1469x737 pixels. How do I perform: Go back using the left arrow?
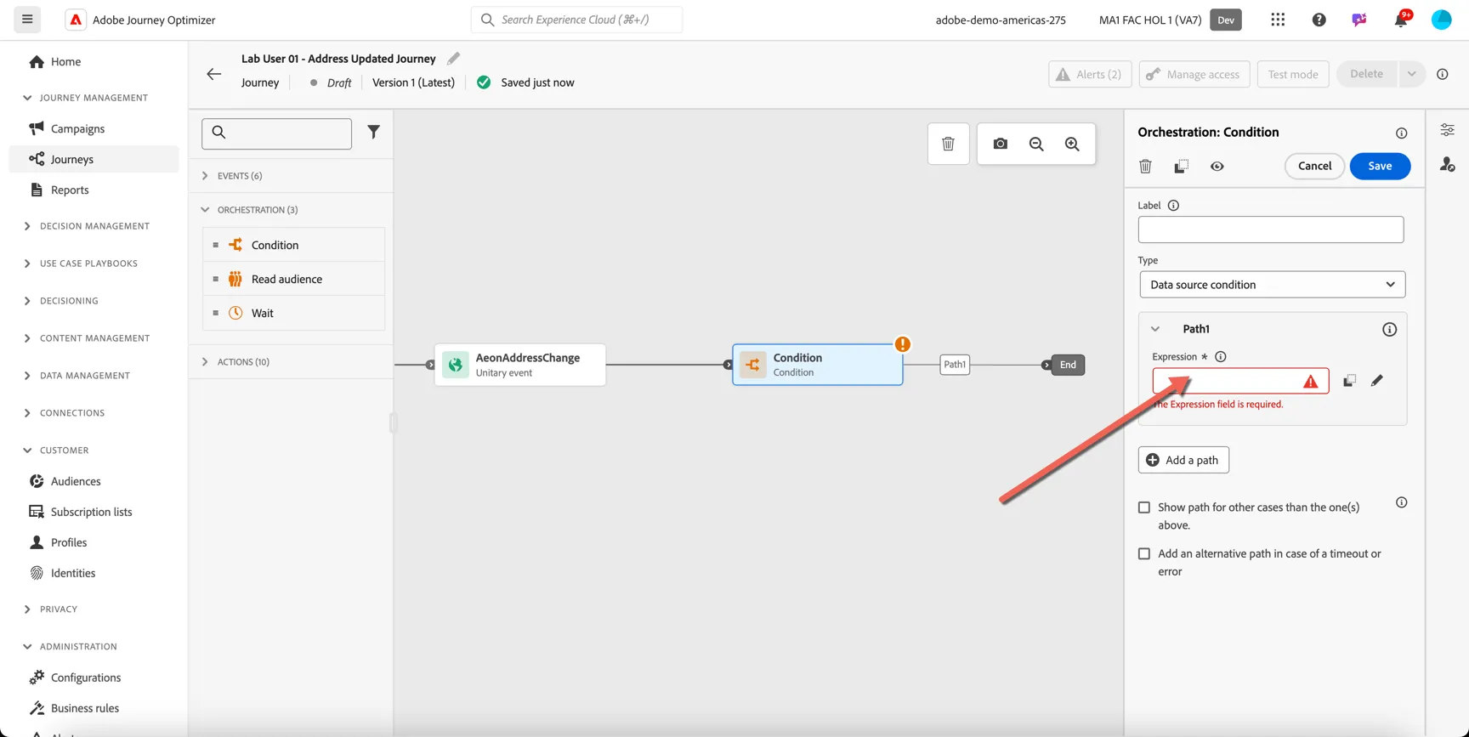(214, 74)
